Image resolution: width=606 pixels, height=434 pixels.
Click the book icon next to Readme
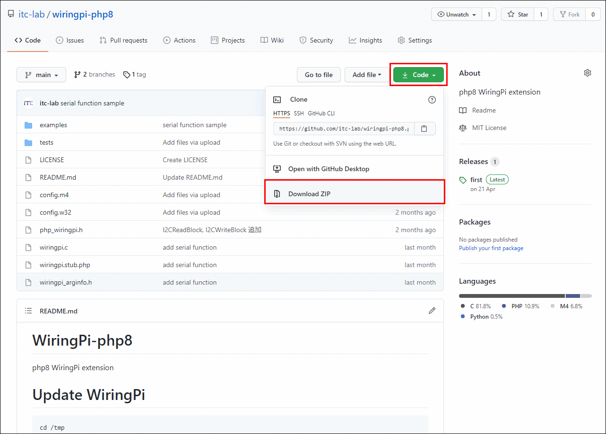tap(463, 110)
